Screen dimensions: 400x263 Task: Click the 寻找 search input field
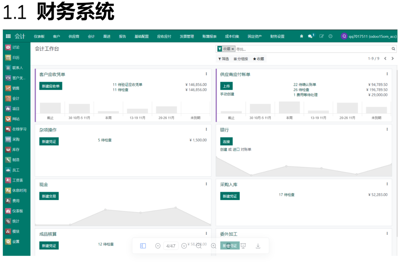click(312, 49)
